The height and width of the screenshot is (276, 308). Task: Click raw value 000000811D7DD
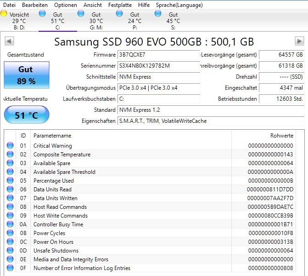tap(270, 190)
